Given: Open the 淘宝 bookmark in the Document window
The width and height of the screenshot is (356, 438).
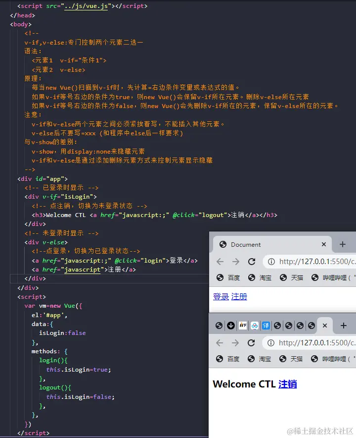Looking at the screenshot, I should pyautogui.click(x=260, y=277).
